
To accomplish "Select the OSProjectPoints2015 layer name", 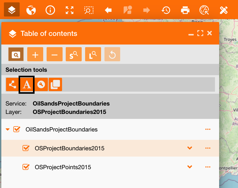I will 63,167.
